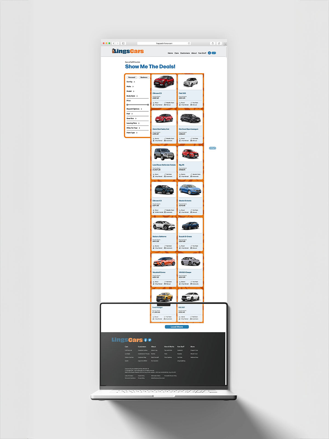329x439 pixels.
Task: Open the Fiat 500 car thumbnail
Action: 190,82
